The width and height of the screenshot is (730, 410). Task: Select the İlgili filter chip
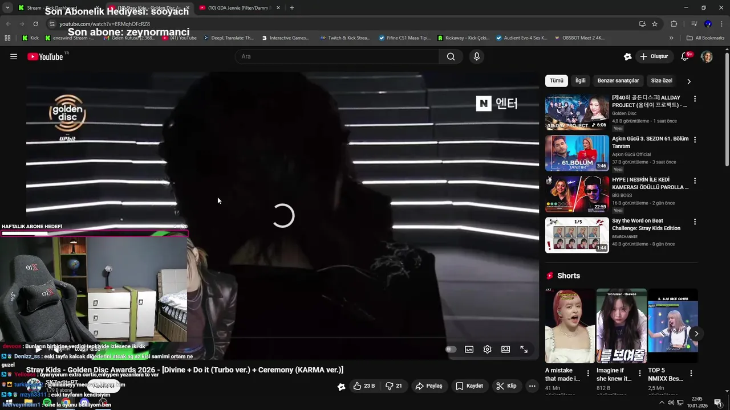click(x=580, y=81)
